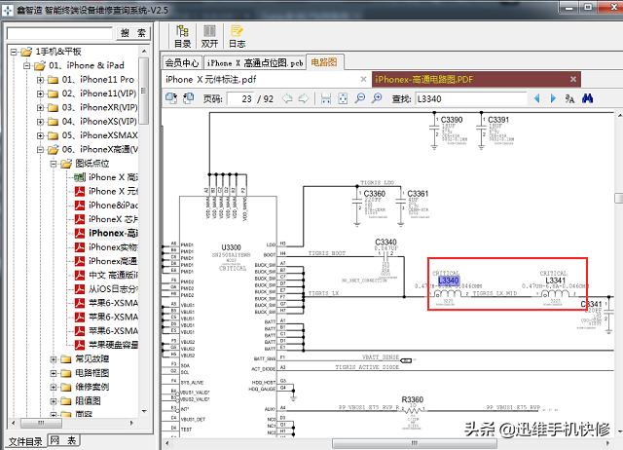This screenshot has height=450, width=623.
Task: Collapse the 1手机&平板 root node
Action: (14, 52)
